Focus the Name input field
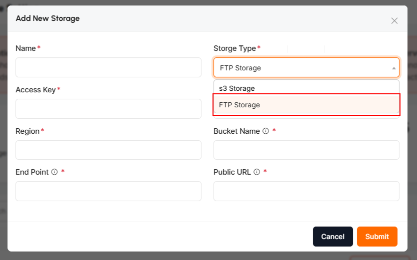Screen dimensions: 417x260 click(108, 67)
